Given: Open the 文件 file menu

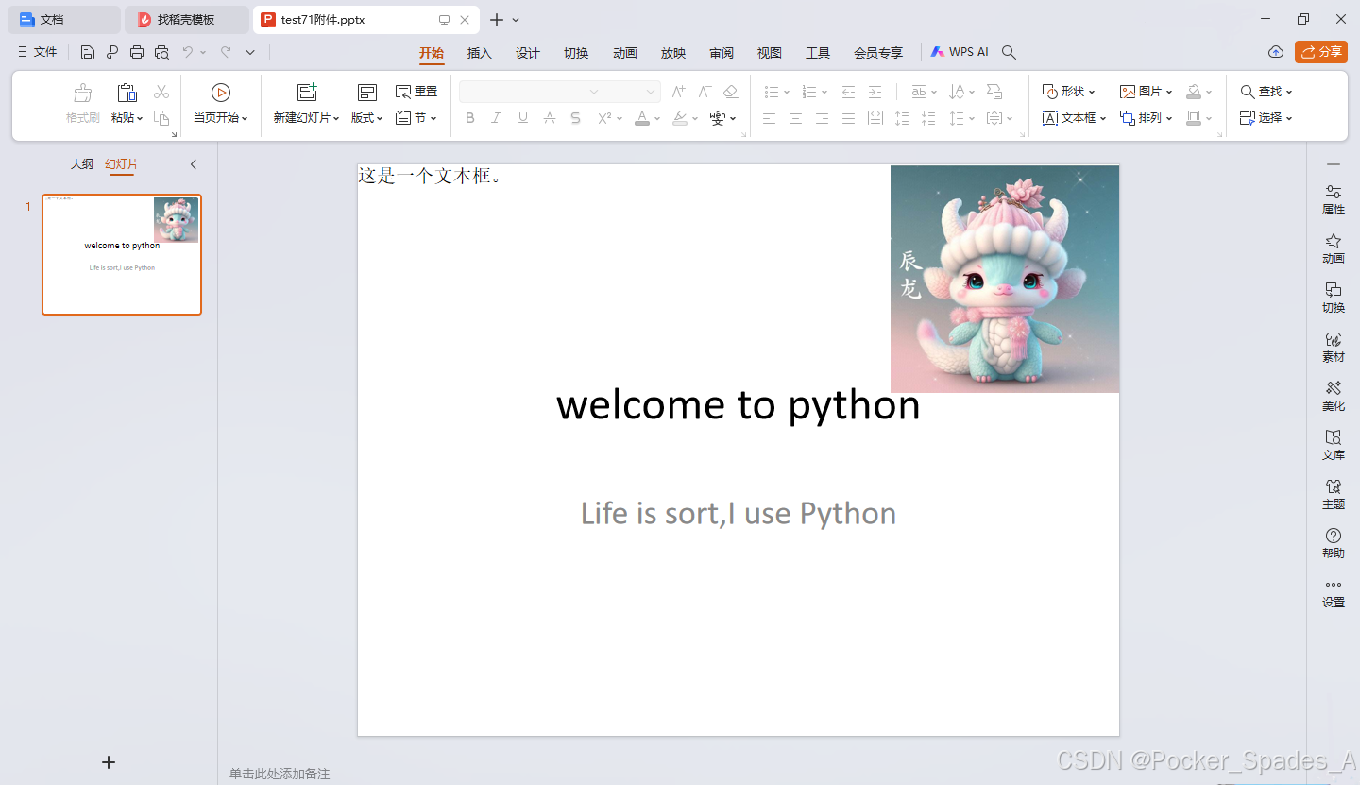Looking at the screenshot, I should pos(38,52).
